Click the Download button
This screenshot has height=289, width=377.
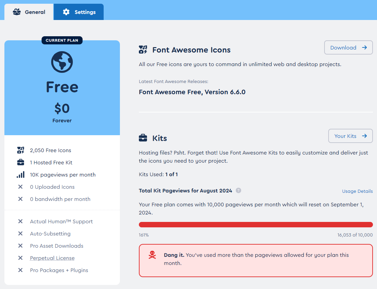349,48
